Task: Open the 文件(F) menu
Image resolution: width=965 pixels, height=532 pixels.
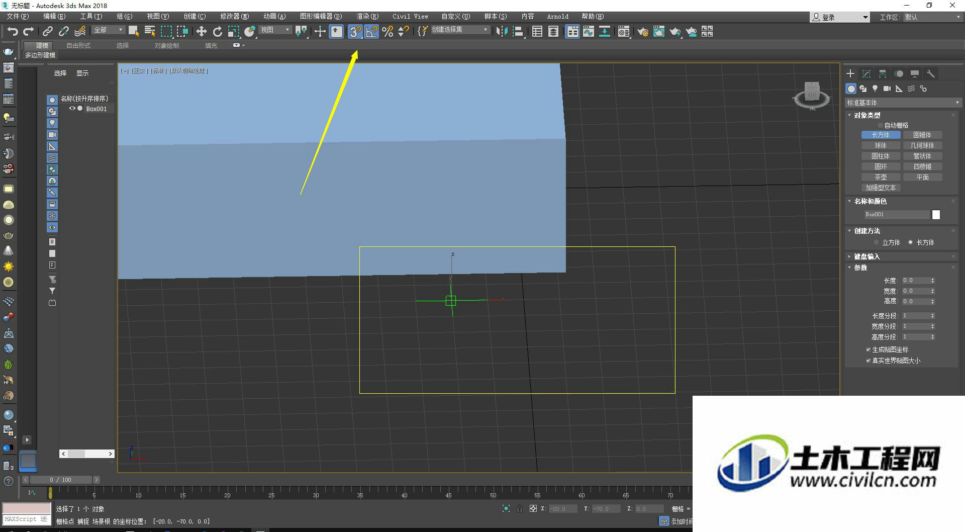Action: 18,17
